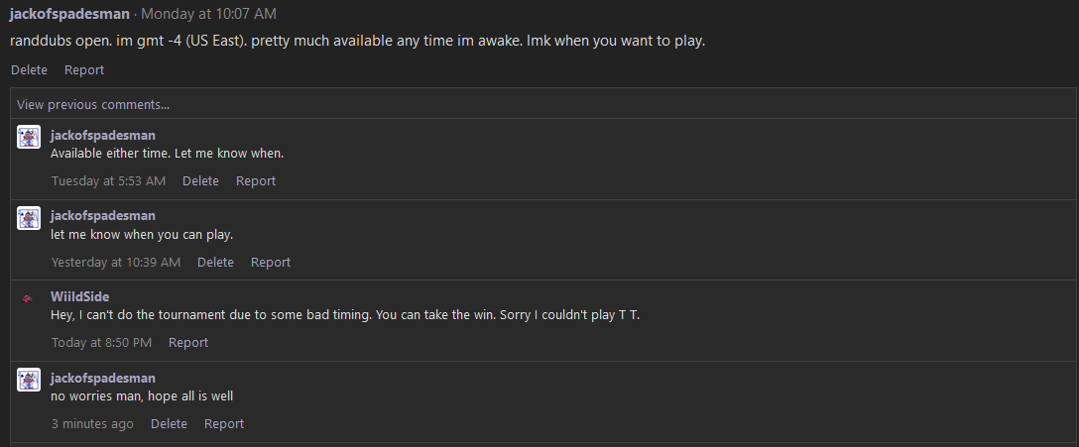Delete the Yesterday 10:39 AM comment
This screenshot has height=447, width=1079.
(x=215, y=262)
